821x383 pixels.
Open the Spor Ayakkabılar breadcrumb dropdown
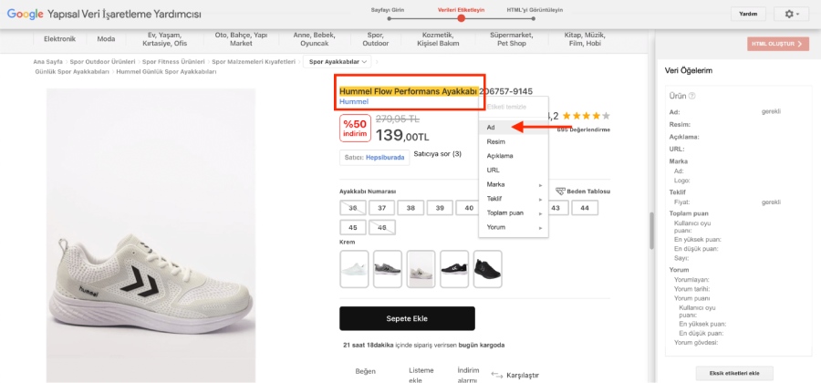pos(338,62)
